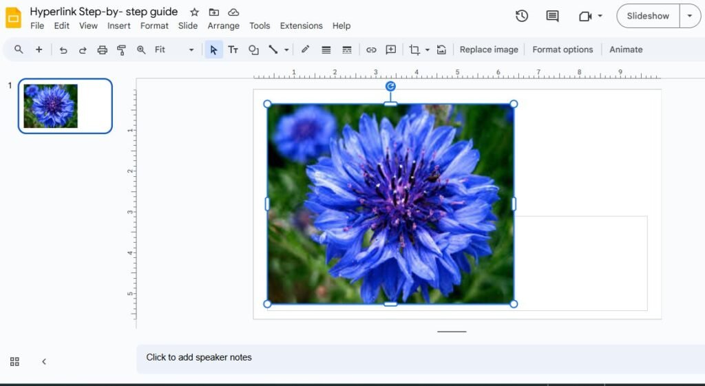This screenshot has width=705, height=386.
Task: Click the zoom magnifier tool
Action: click(141, 50)
